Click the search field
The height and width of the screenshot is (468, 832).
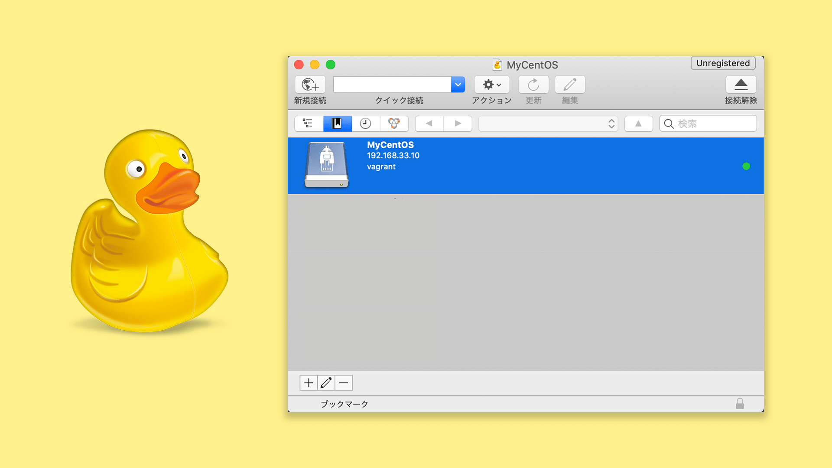coord(708,123)
